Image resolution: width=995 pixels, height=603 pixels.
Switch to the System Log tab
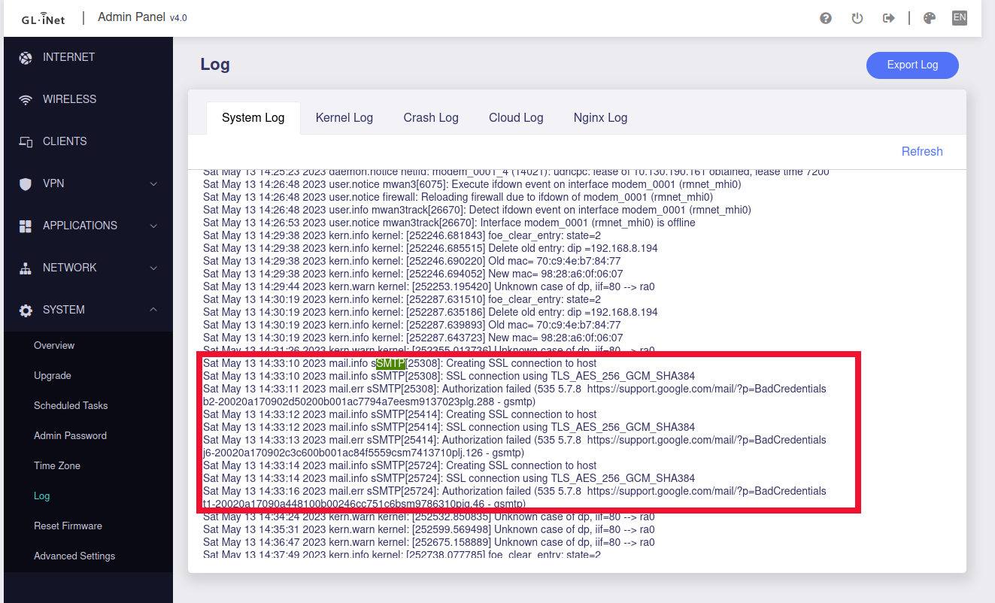(x=253, y=118)
